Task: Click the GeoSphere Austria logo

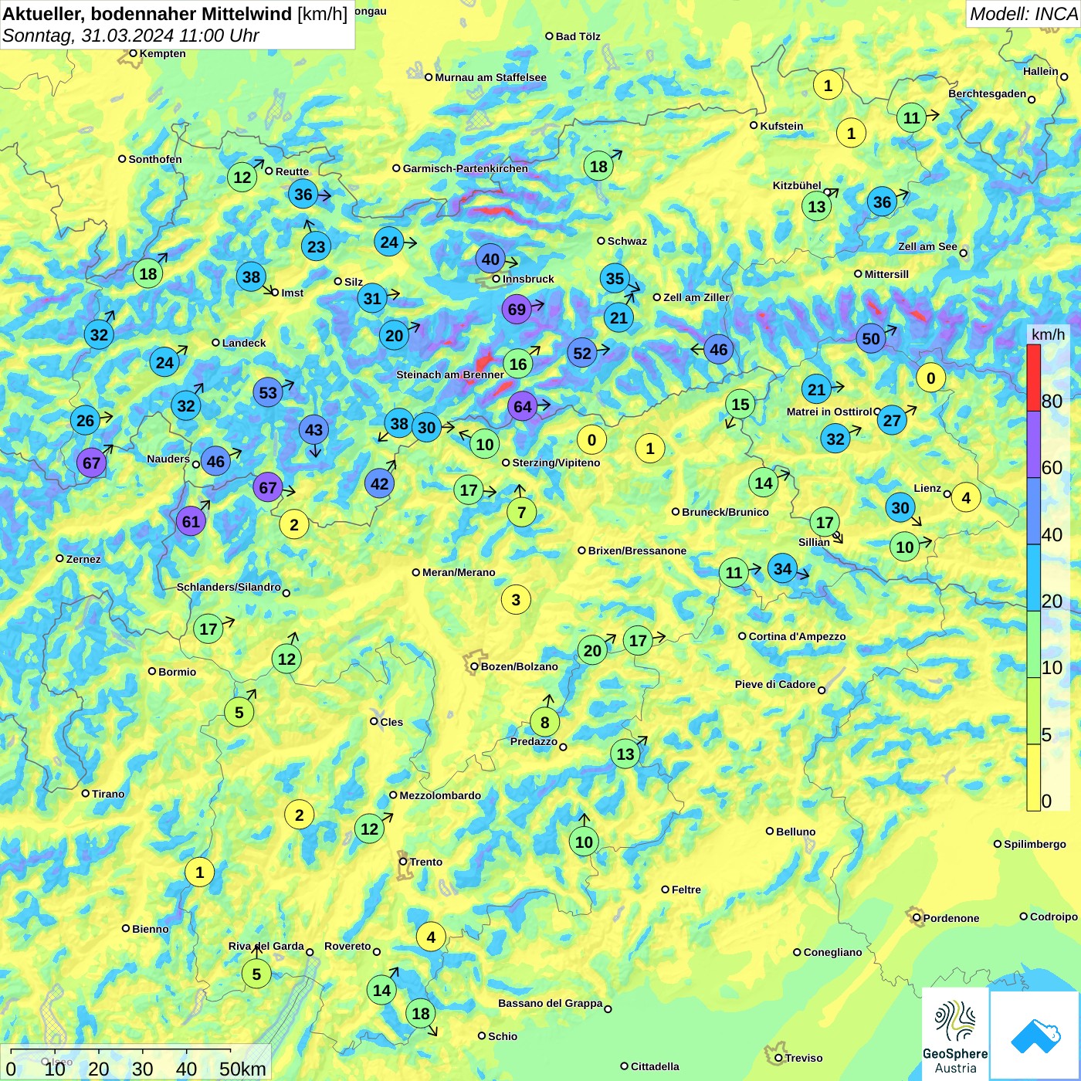Action: tap(955, 1034)
